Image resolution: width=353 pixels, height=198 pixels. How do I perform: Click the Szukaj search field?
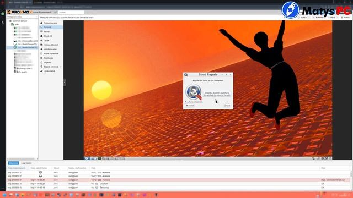tap(71, 12)
